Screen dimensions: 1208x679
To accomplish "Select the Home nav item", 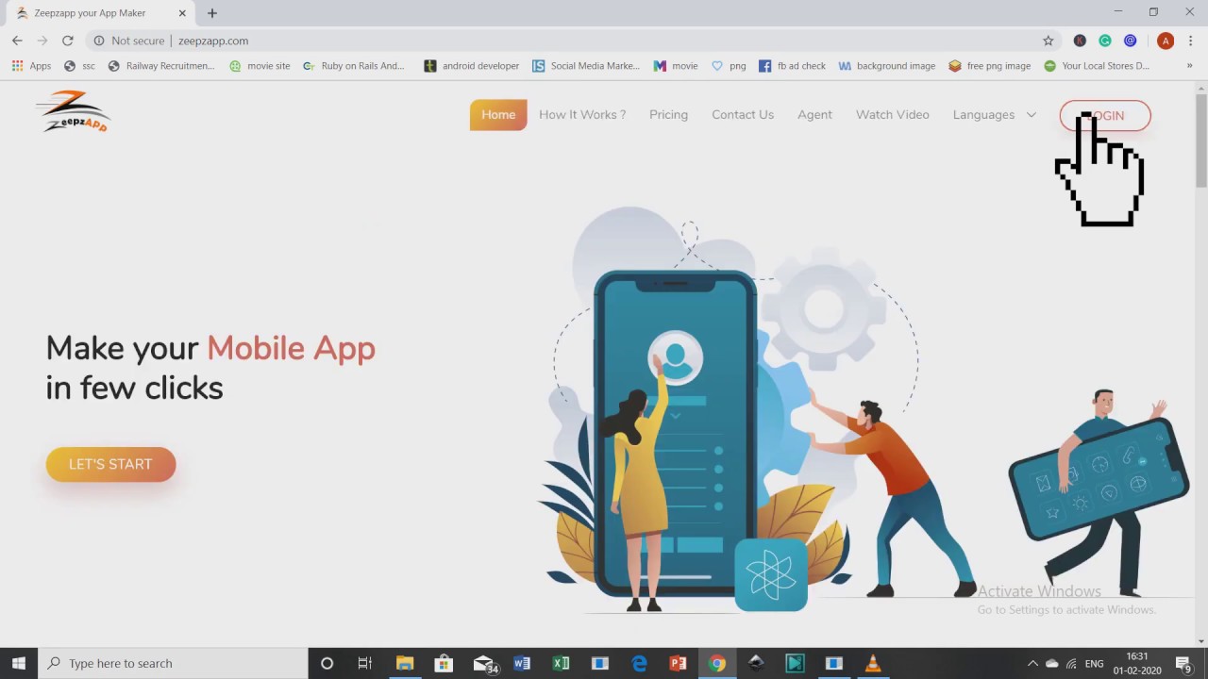I will click(x=498, y=115).
